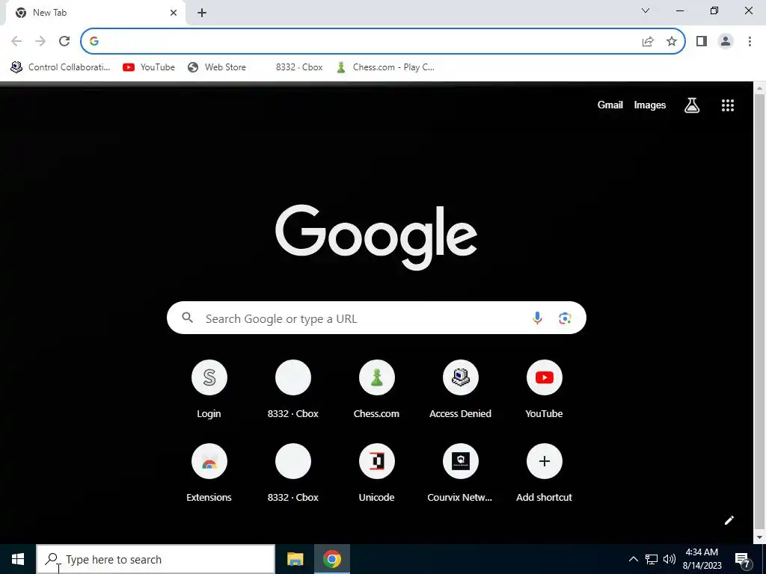Open the Windows Start menu

click(x=18, y=559)
